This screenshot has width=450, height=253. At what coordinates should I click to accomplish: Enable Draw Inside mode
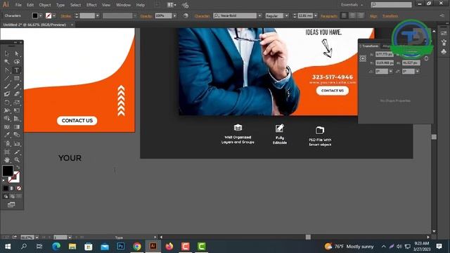(x=19, y=196)
